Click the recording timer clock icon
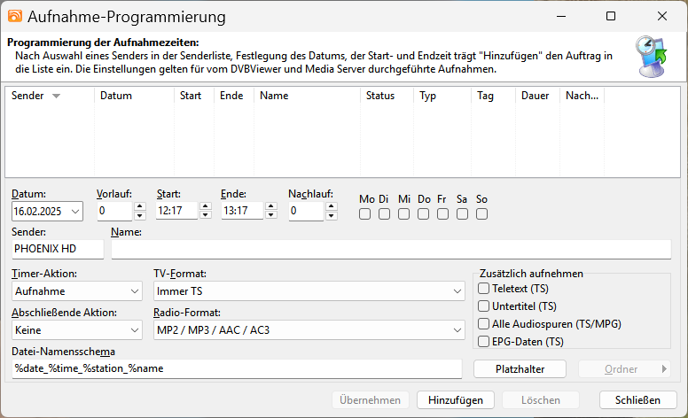The height and width of the screenshot is (418, 688). (653, 57)
